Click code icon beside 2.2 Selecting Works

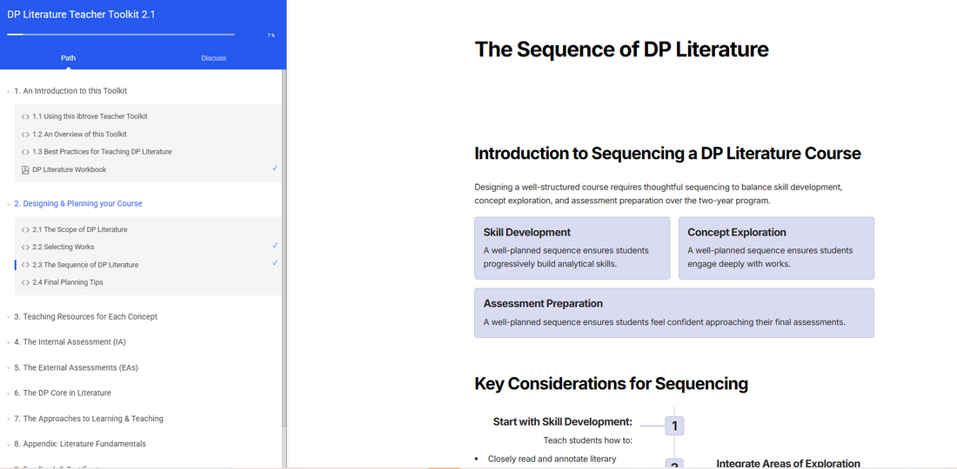(25, 248)
